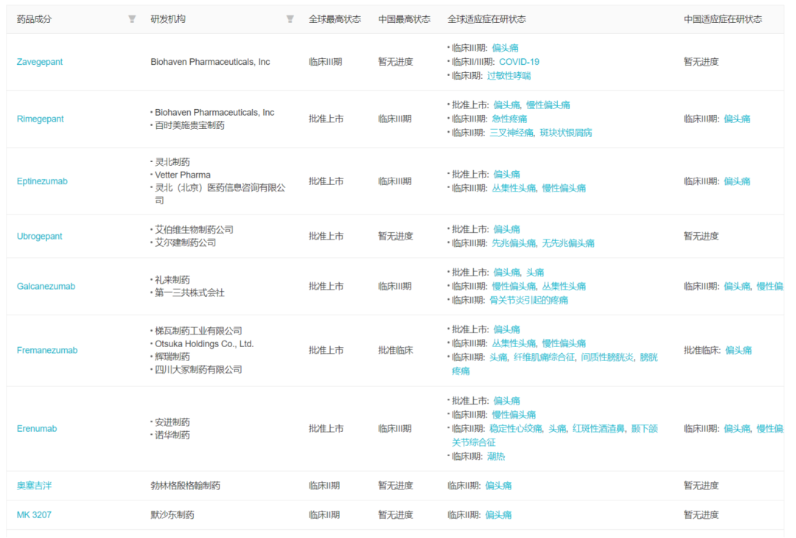This screenshot has width=796, height=538.
Task: Select 批准临床 status in Fremanezumab row
Action: (396, 350)
